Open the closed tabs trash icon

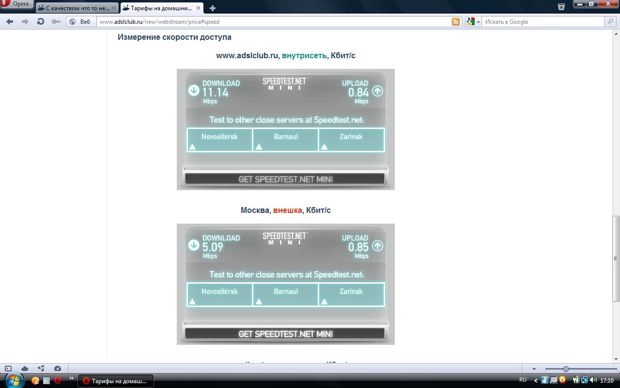561,7
